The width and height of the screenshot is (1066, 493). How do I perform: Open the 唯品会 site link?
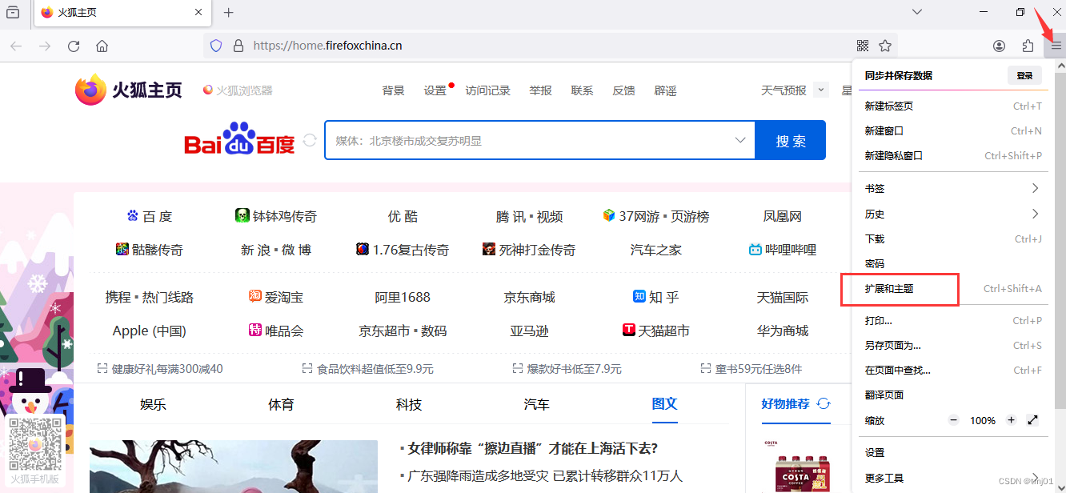point(276,331)
